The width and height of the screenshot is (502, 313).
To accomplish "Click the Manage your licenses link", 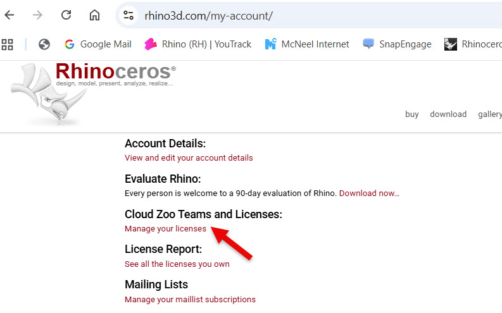I will tap(165, 229).
